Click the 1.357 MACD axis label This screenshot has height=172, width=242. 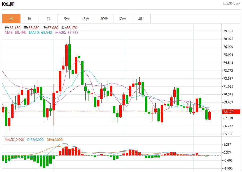point(228,145)
